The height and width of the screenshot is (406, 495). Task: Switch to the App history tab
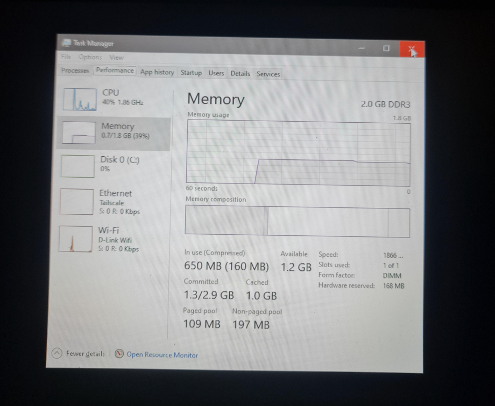[x=157, y=72]
